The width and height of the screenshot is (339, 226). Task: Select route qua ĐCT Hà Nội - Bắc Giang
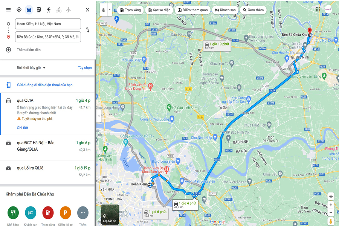[47, 148]
